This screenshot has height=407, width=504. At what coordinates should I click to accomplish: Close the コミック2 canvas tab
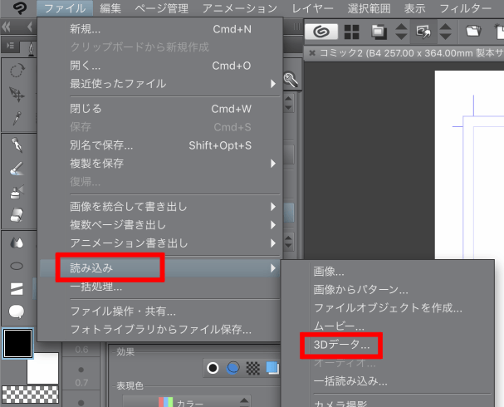[x=312, y=53]
